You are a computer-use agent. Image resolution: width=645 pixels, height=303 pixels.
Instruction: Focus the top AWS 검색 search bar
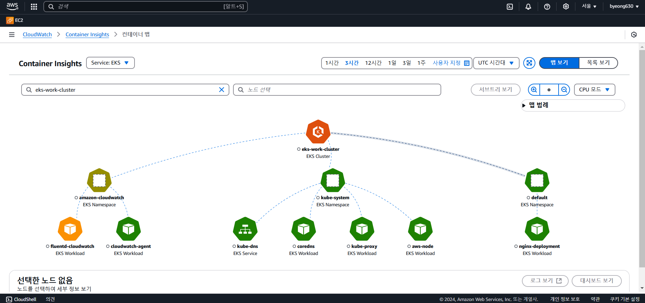click(x=146, y=6)
